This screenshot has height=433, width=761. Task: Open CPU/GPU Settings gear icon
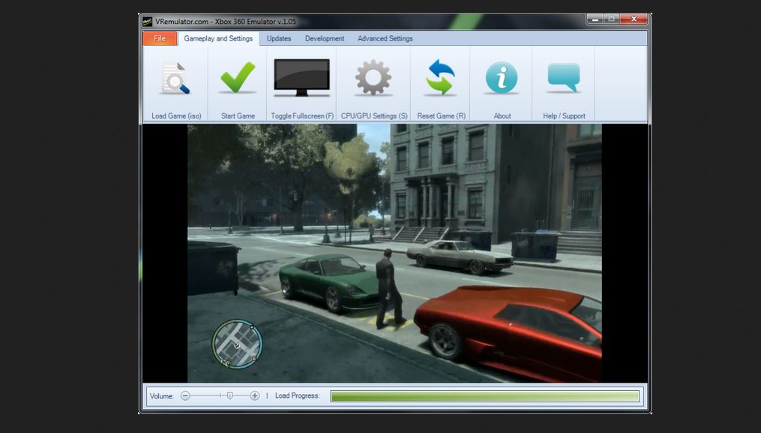click(x=373, y=77)
